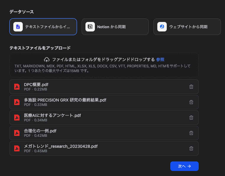225x176 pixels.
Task: Remove the 多施設 PRECISION GRX file via trash icon
Action: [x=191, y=102]
